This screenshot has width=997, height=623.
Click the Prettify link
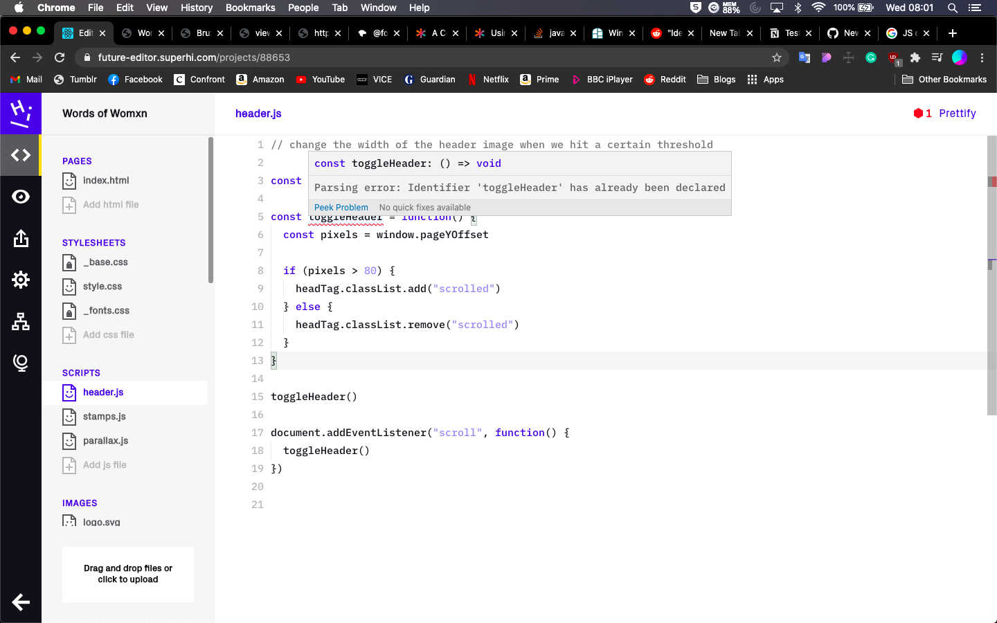click(957, 113)
